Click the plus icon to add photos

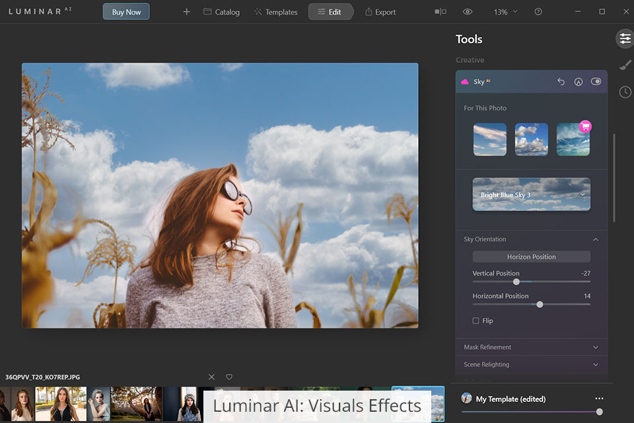pos(186,12)
